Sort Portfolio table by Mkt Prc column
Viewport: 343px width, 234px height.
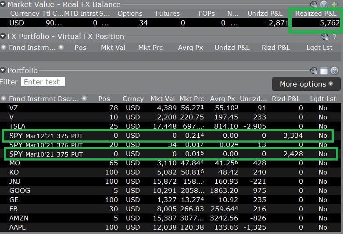[x=192, y=99]
